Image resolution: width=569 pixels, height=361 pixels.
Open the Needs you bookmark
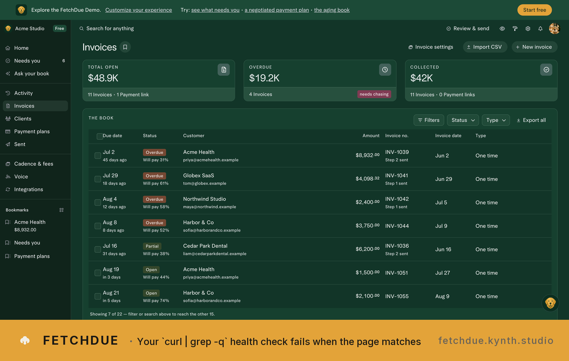tap(35, 243)
